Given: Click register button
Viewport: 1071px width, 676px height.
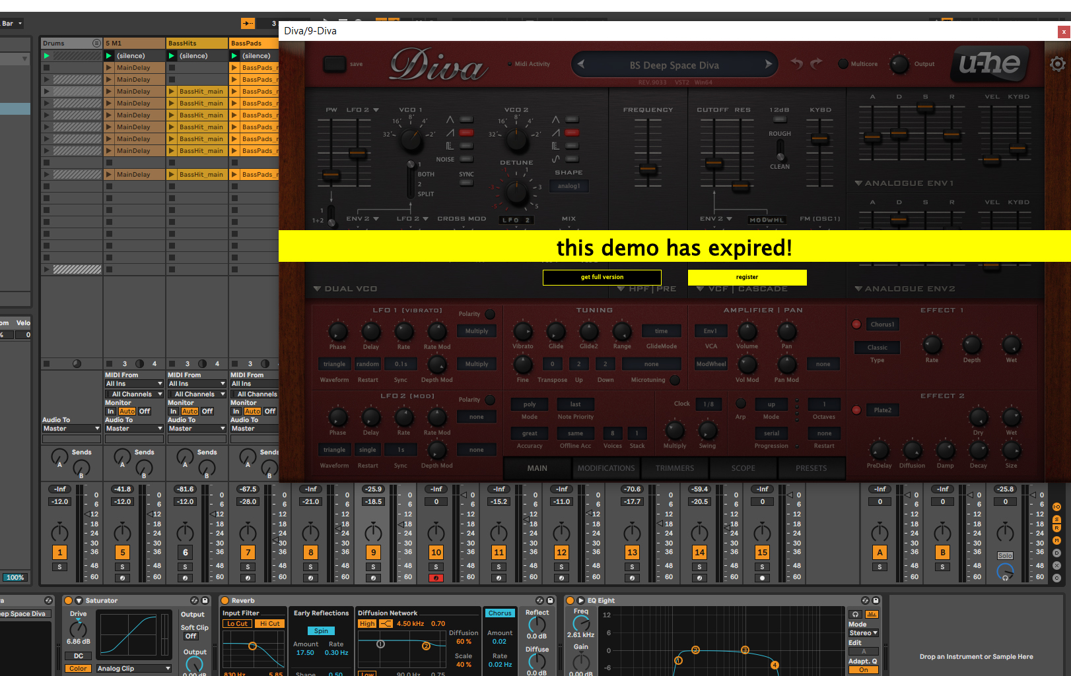Looking at the screenshot, I should (747, 277).
